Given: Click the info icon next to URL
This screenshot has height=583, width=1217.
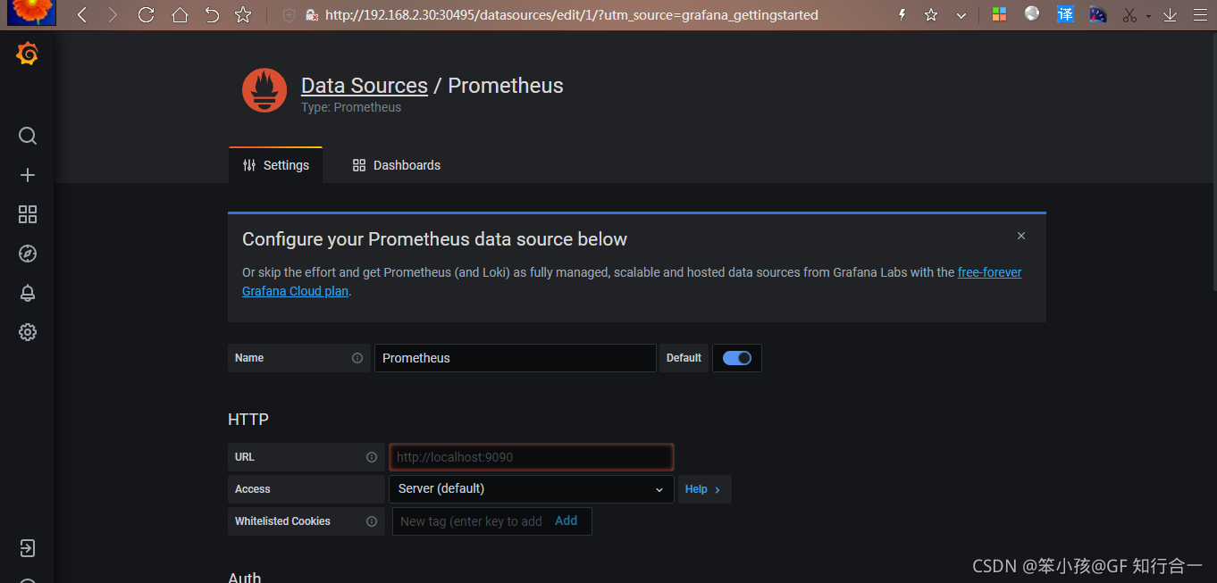Looking at the screenshot, I should tap(372, 457).
